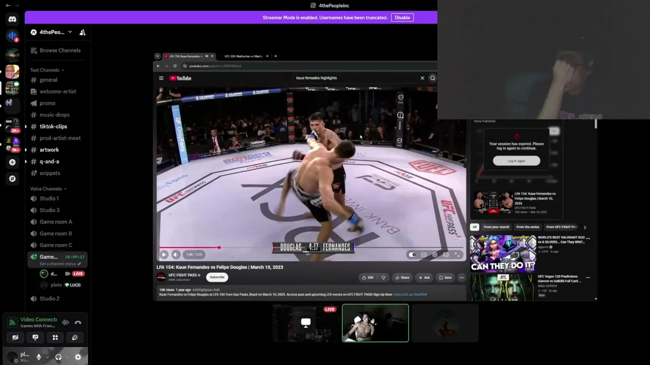Save the video to a playlist
This screenshot has width=650, height=365.
pos(445,277)
